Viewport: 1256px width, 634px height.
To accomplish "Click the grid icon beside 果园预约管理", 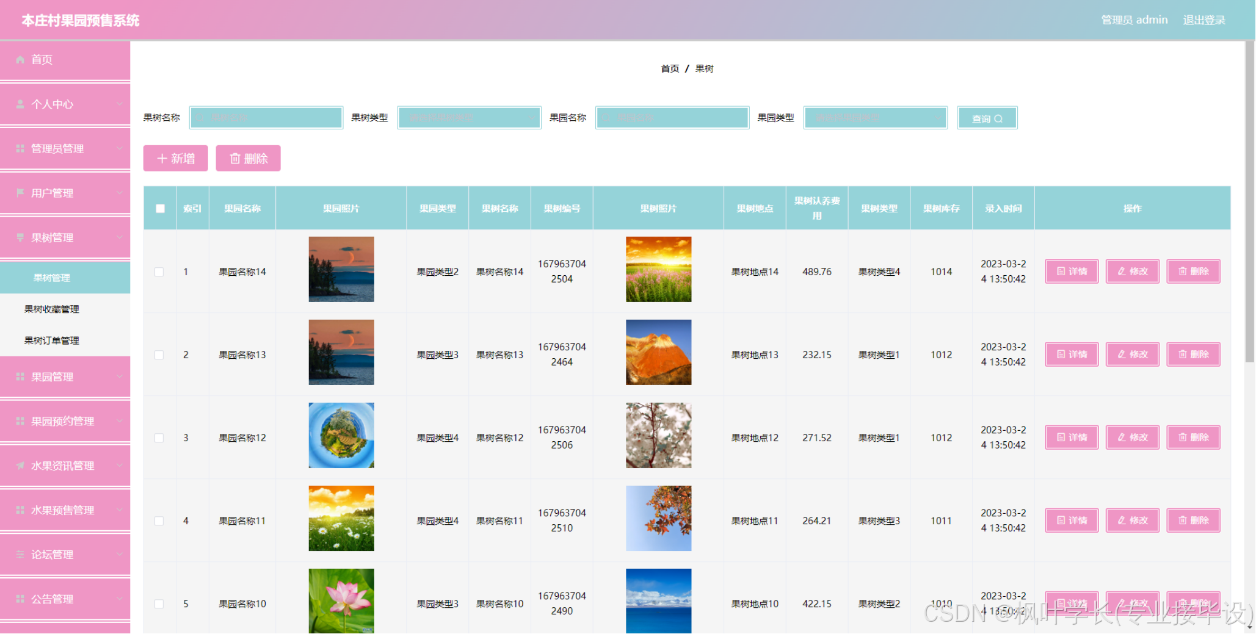I will click(20, 422).
